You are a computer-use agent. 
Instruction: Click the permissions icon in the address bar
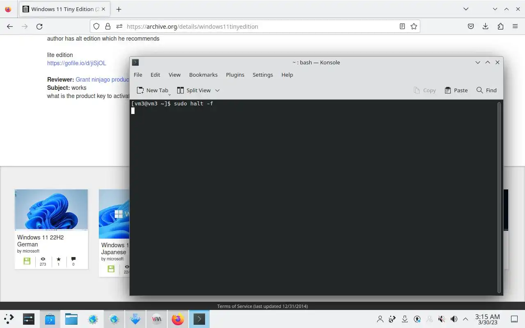119,26
